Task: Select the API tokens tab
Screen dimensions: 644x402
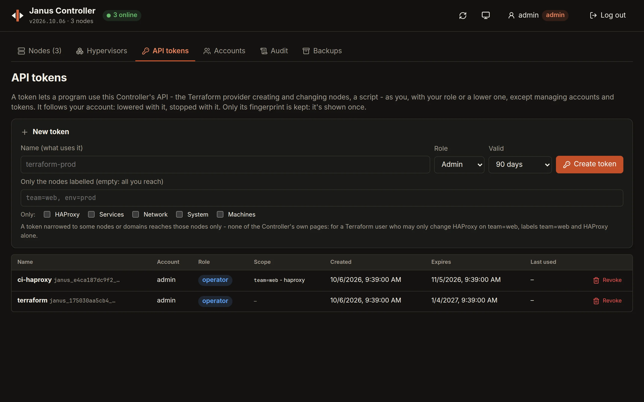Action: 165,51
